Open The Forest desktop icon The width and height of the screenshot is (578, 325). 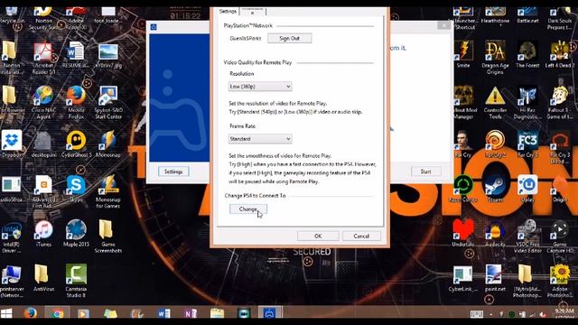click(527, 54)
